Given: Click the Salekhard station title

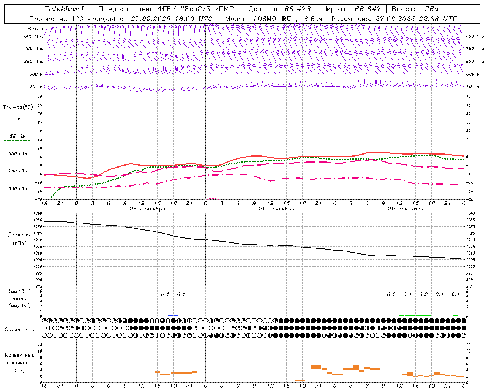Looking at the screenshot, I should 63,9.
